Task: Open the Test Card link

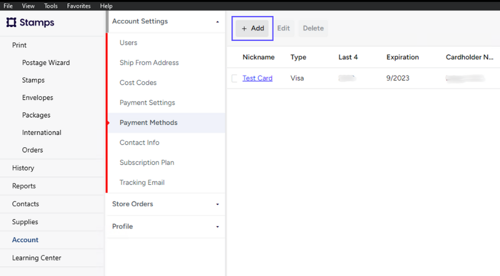Action: (257, 78)
